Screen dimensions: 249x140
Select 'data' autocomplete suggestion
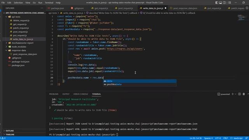[140, 81]
